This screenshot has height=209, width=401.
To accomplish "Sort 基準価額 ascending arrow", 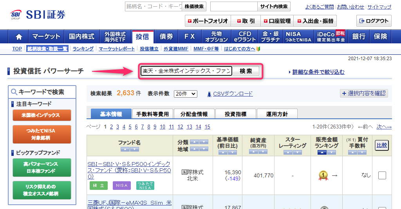I will (x=223, y=152).
